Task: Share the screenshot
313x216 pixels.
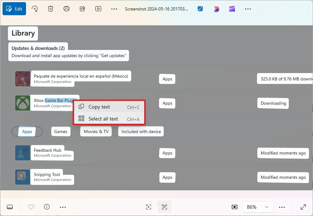Action: 82,9
